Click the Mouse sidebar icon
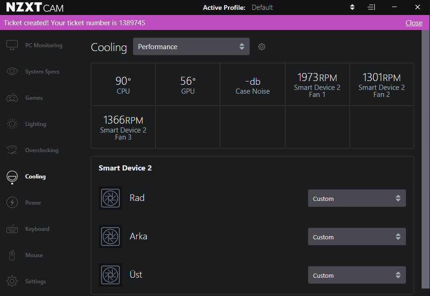The height and width of the screenshot is (296, 430). click(12, 255)
